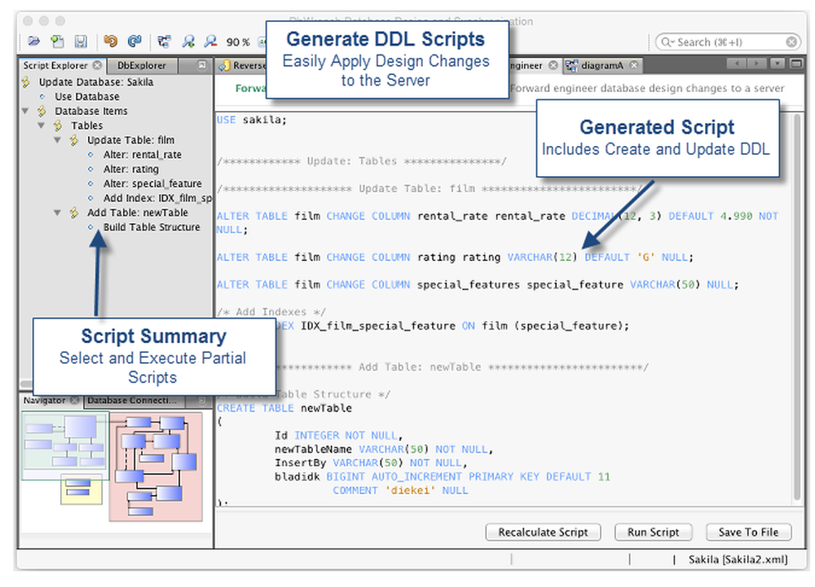Open the diagram layout toolbar icon
Viewport: 815px width, 587px height.
click(165, 41)
